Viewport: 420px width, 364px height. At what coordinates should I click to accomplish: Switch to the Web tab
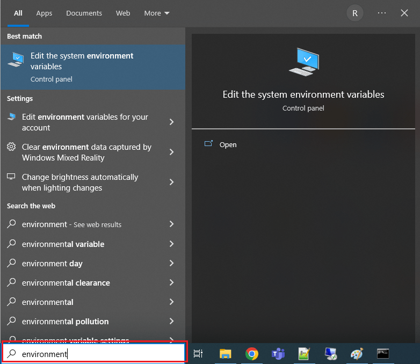(123, 13)
